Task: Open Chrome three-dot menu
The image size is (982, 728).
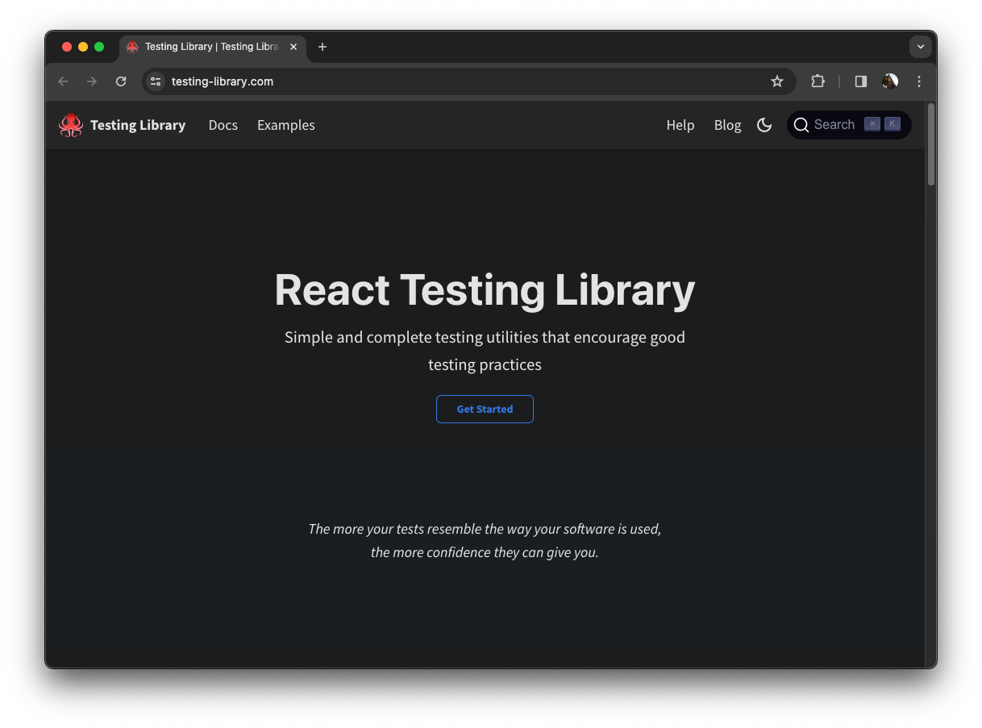Action: pyautogui.click(x=919, y=81)
